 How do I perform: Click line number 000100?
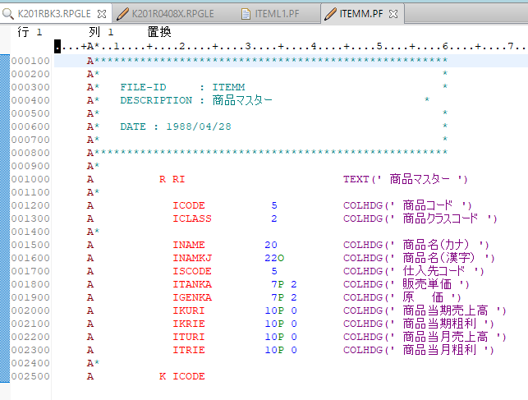point(30,61)
